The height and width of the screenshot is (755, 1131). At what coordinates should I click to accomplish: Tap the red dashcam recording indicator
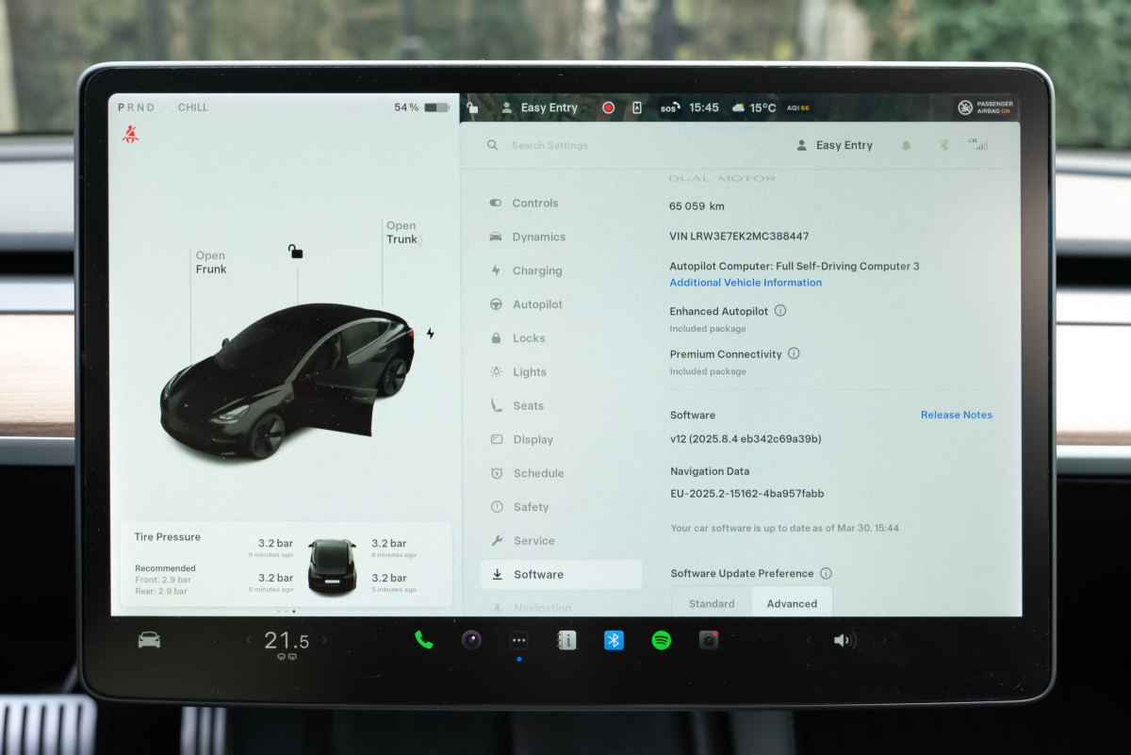[608, 107]
